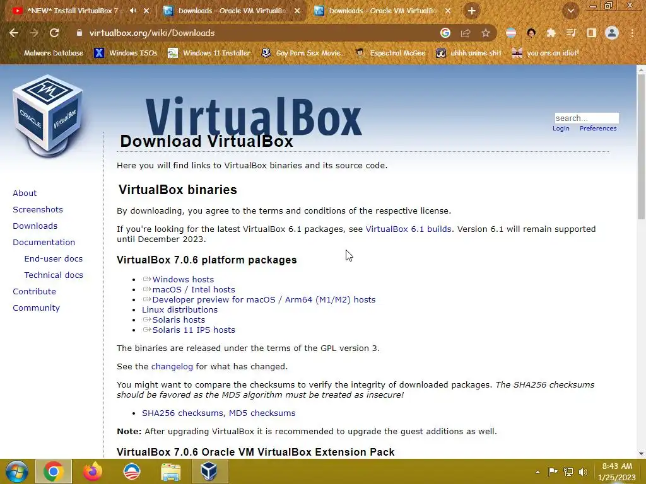
Task: Show hidden system tray icons arrow
Action: point(537,472)
